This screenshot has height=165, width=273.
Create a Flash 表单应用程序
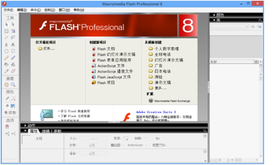pos(112,60)
